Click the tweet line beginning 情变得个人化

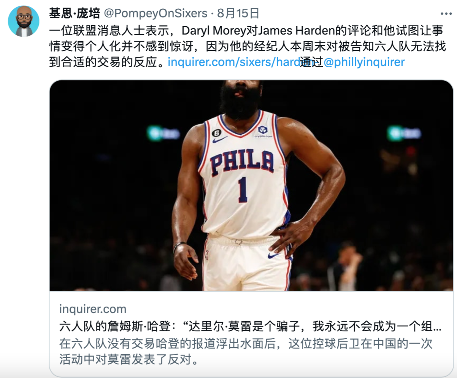click(x=245, y=46)
